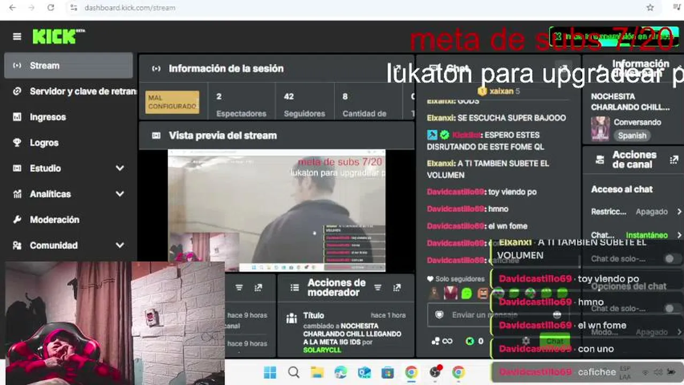
Task: Click the 42 Seguidores stat
Action: click(304, 105)
